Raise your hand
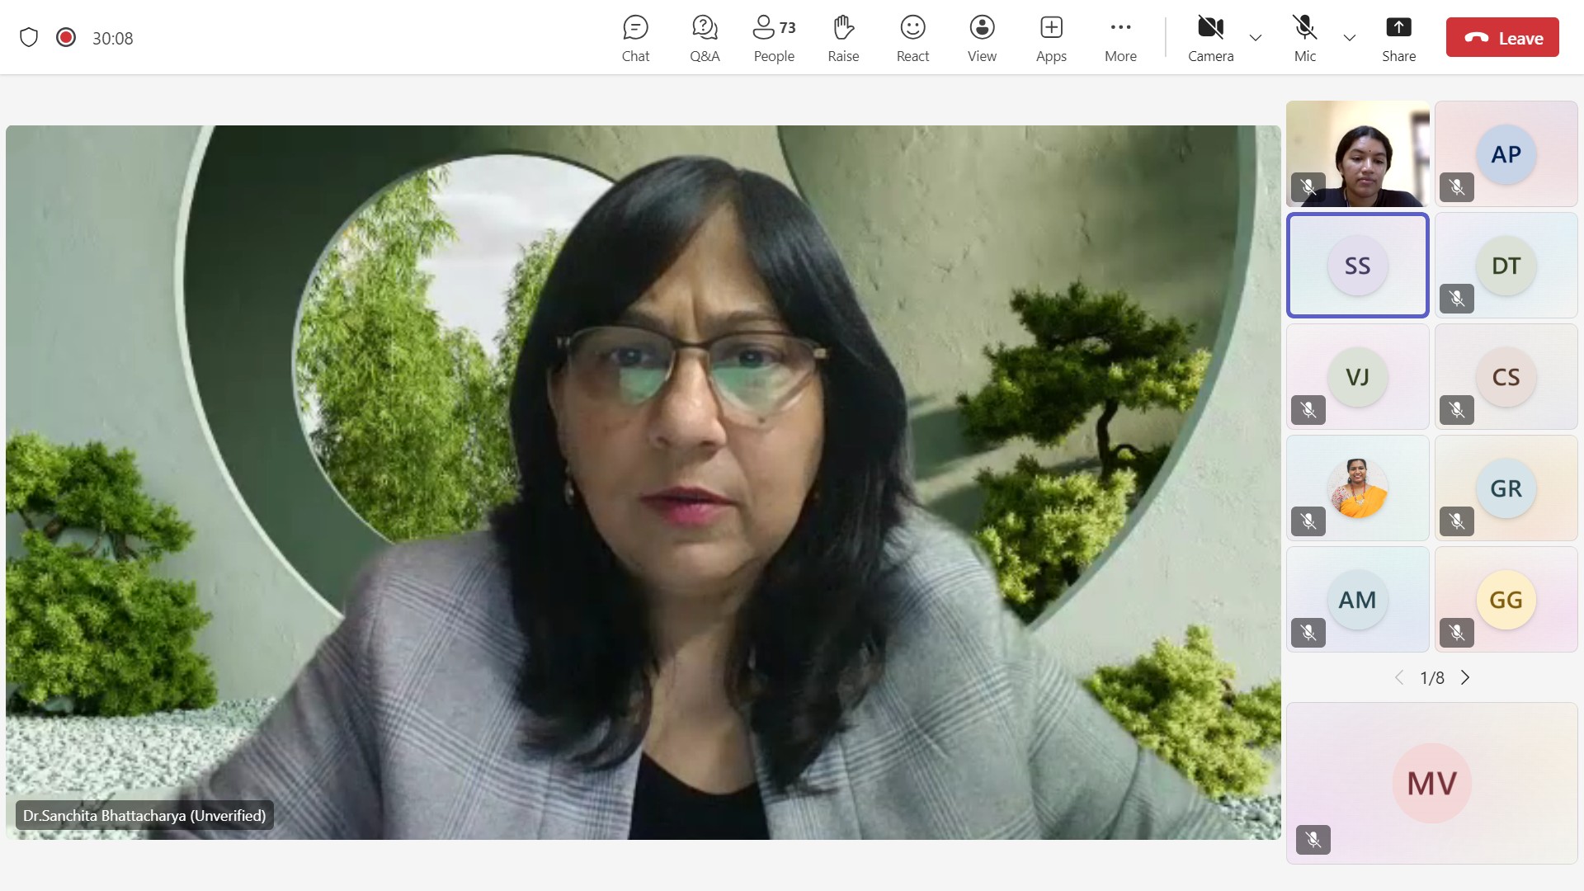The image size is (1584, 891). 843,38
